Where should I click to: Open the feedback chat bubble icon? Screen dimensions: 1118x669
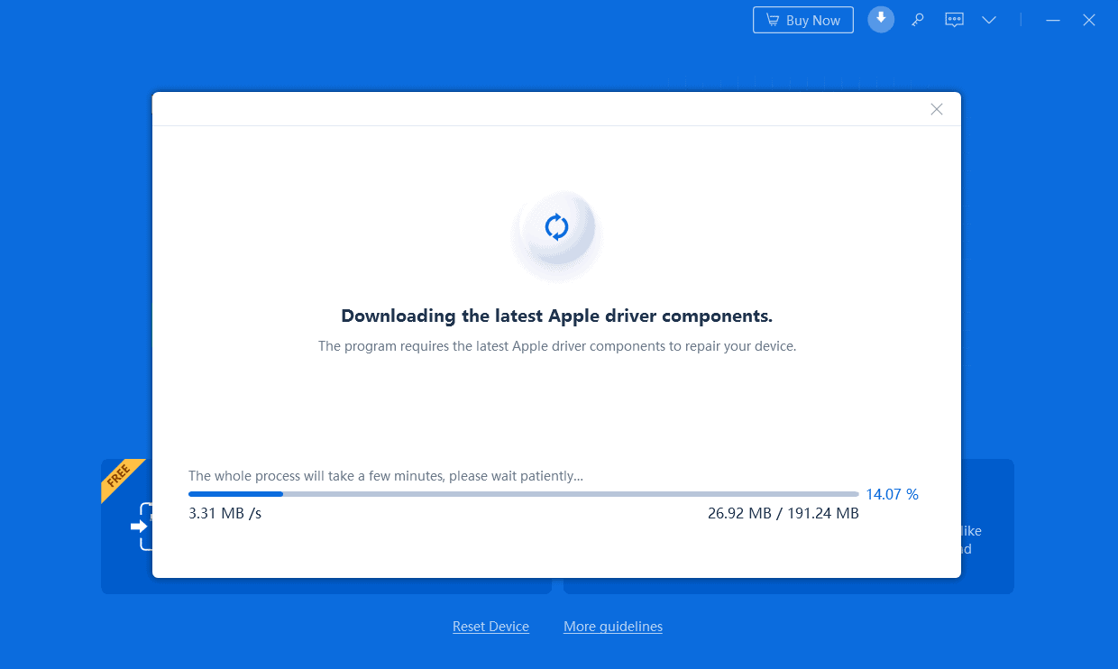pyautogui.click(x=954, y=20)
